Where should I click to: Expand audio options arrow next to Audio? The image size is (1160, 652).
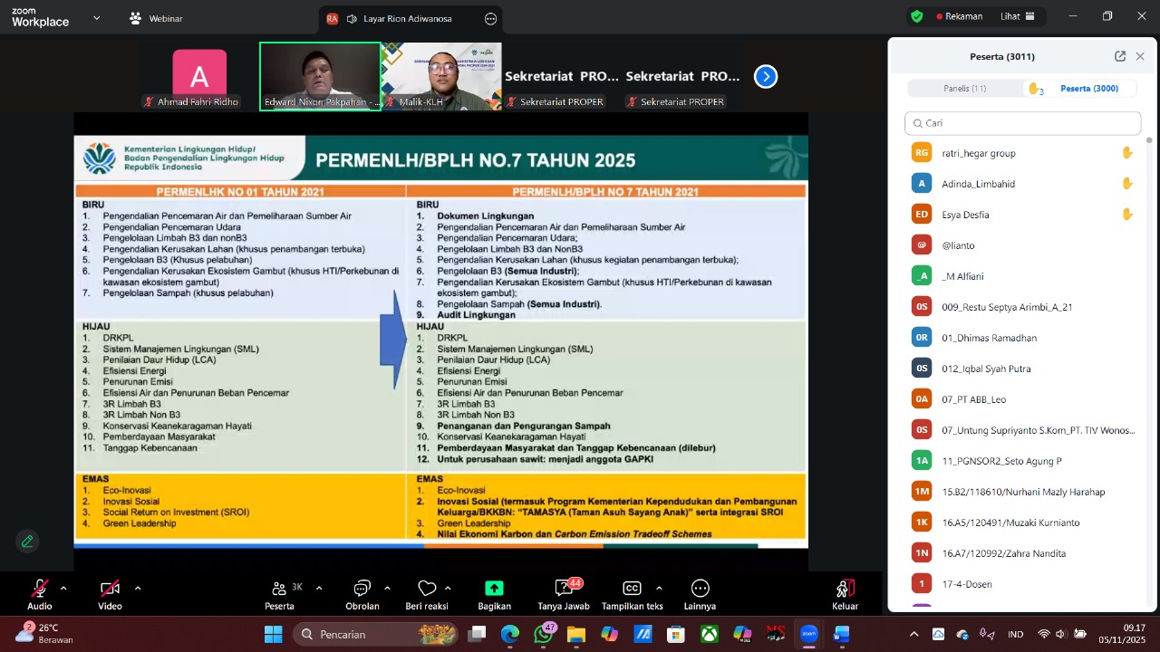[63, 589]
